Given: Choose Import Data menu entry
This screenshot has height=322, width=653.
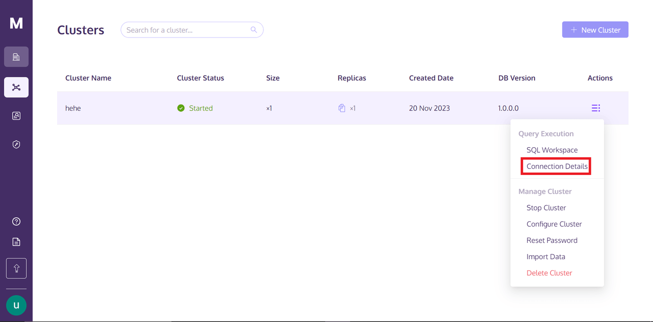Looking at the screenshot, I should point(546,257).
